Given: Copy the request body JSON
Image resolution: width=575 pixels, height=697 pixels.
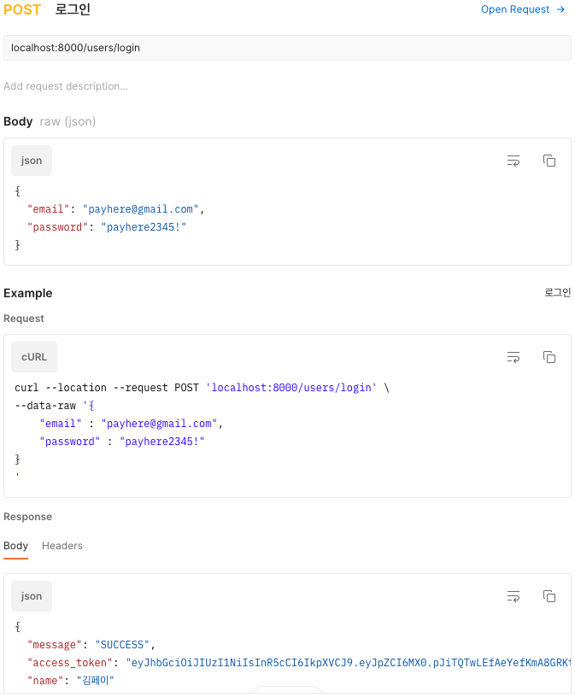Looking at the screenshot, I should tap(549, 161).
